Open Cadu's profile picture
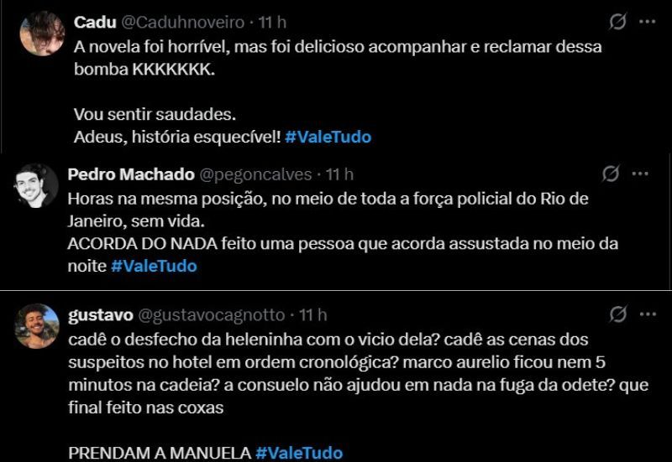The height and width of the screenshot is (462, 672). [x=42, y=34]
